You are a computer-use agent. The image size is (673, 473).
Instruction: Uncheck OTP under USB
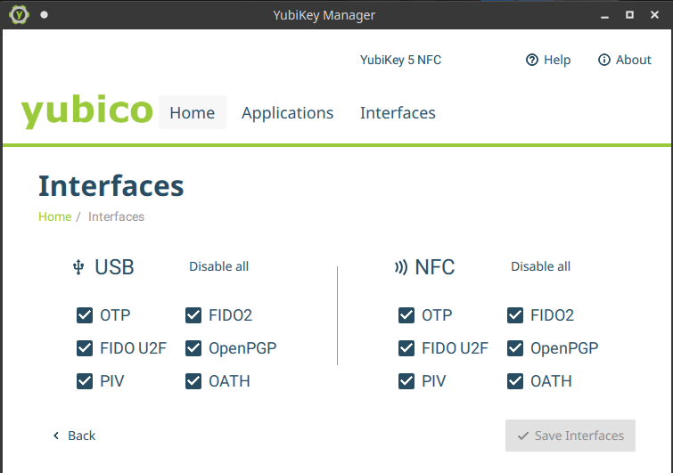(85, 315)
